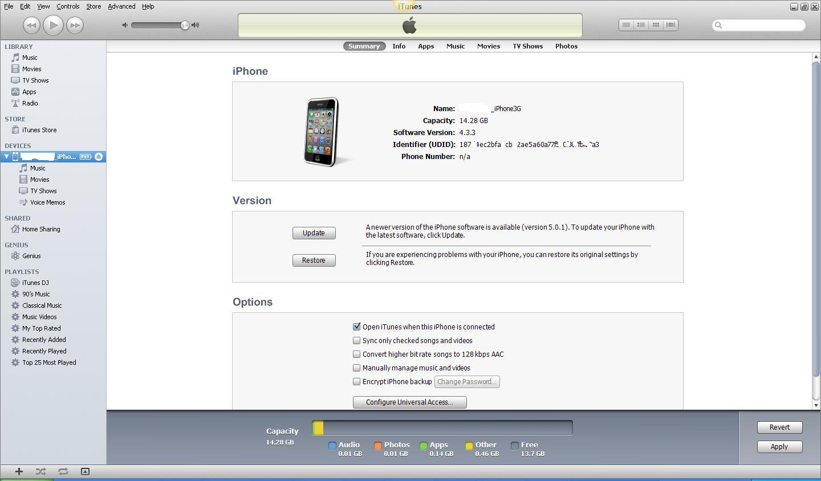This screenshot has width=821, height=481.
Task: Open the Controls menu
Action: 68,6
